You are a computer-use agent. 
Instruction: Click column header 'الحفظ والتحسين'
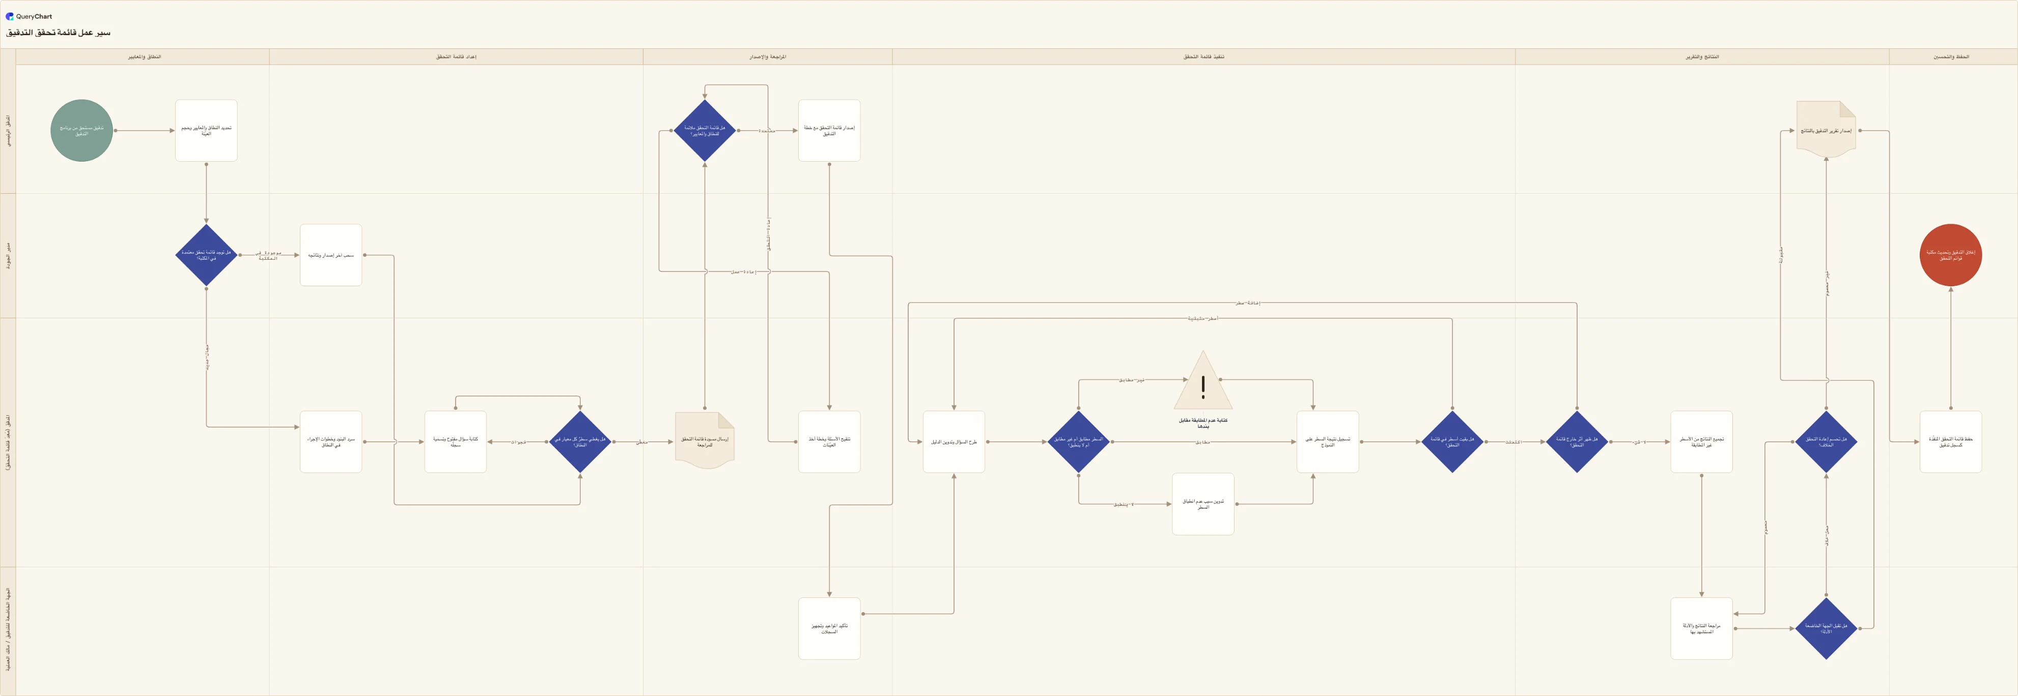click(1951, 57)
